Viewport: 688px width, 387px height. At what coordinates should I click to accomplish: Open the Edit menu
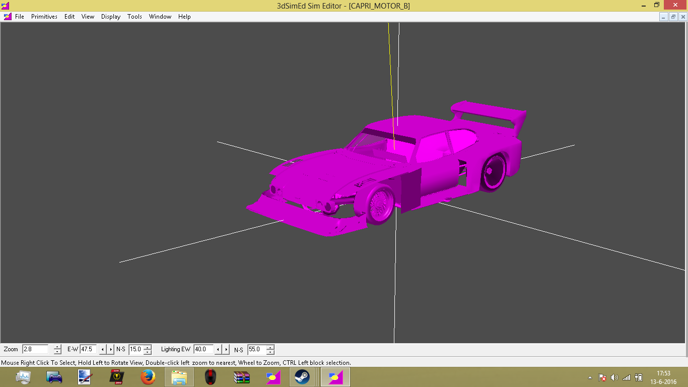70,17
